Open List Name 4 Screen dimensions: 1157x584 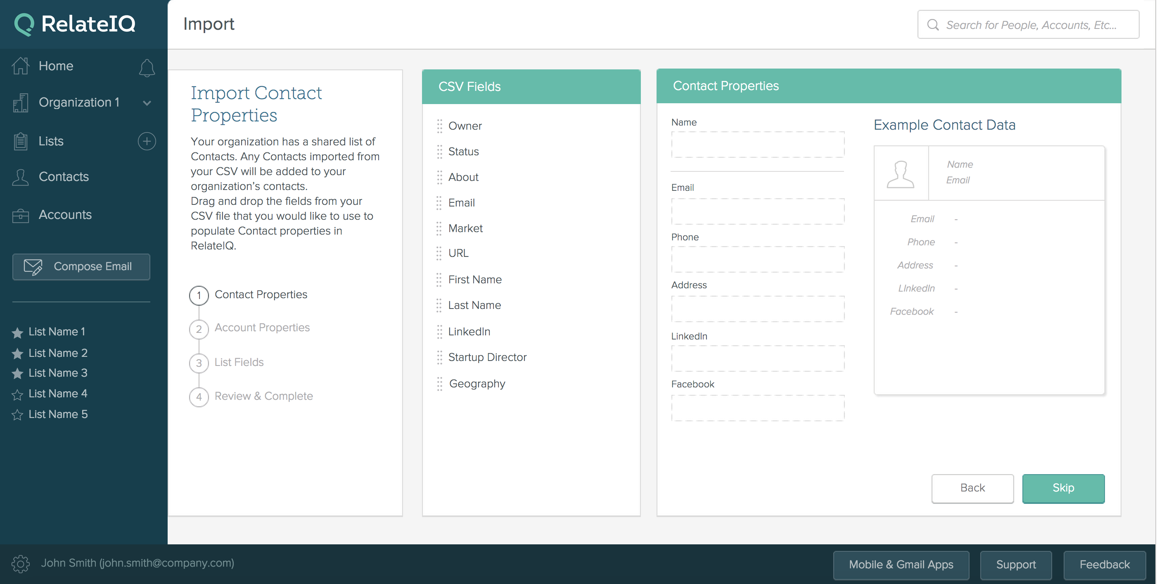pyautogui.click(x=58, y=394)
